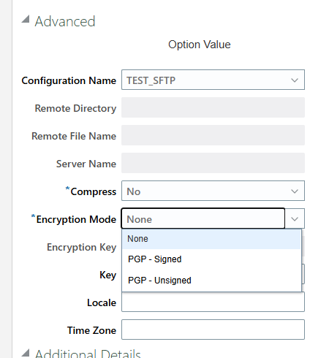Click the Locale input field
This screenshot has width=329, height=358.
pos(213,302)
